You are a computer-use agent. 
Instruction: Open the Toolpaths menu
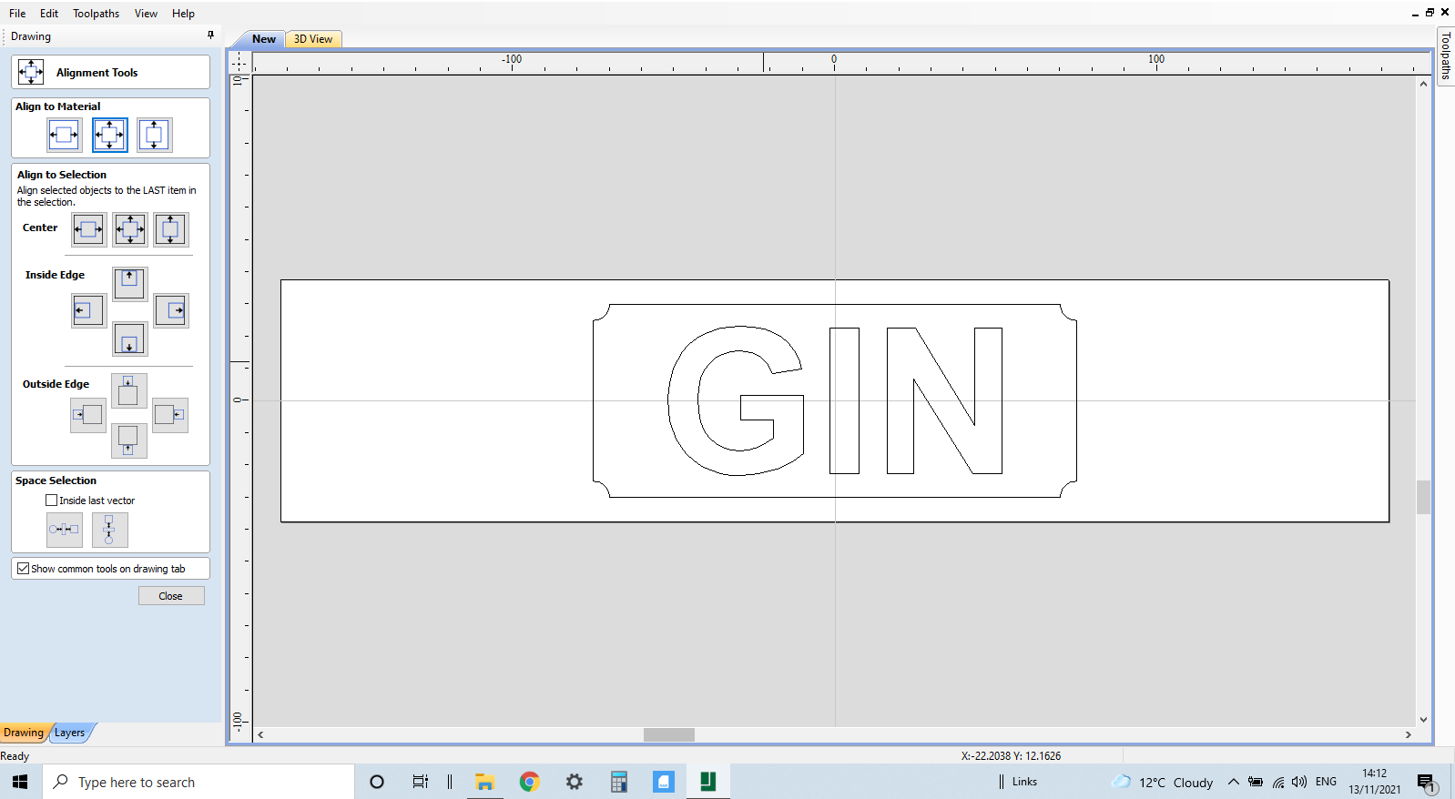coord(97,14)
